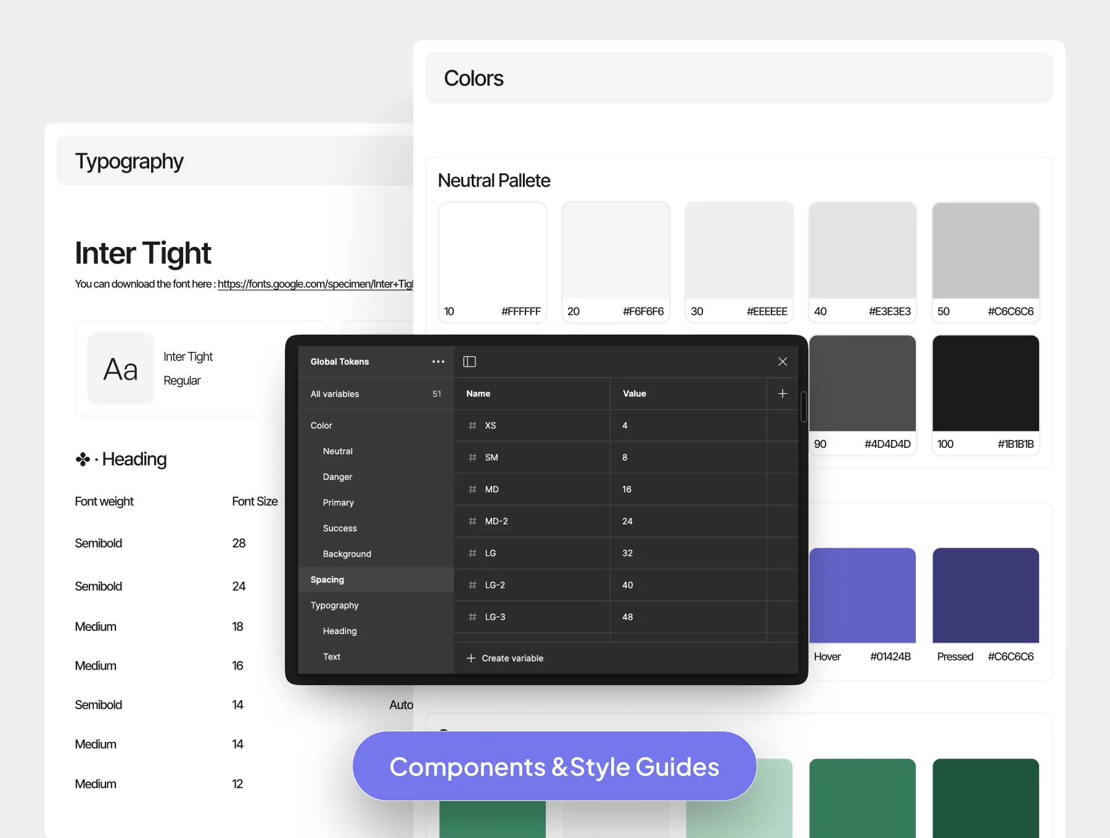Select neutral swatch 40 #E3E3E3
The width and height of the screenshot is (1110, 838).
coord(862,262)
